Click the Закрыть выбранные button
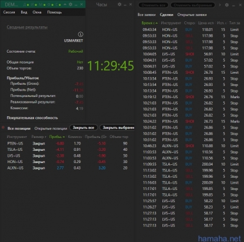 click(x=118, y=128)
